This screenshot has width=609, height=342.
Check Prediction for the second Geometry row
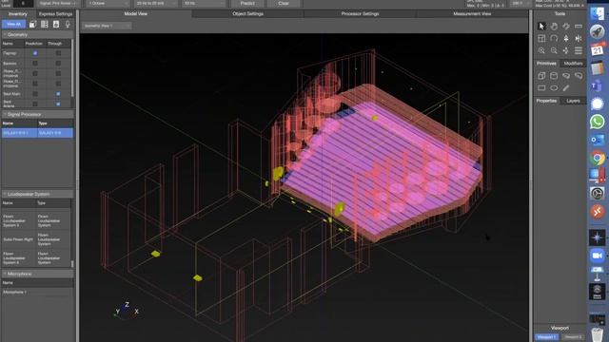pyautogui.click(x=35, y=63)
